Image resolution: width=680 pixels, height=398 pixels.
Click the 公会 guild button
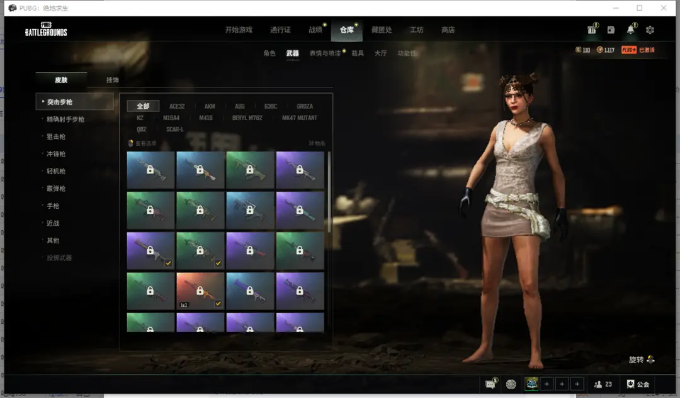point(638,384)
